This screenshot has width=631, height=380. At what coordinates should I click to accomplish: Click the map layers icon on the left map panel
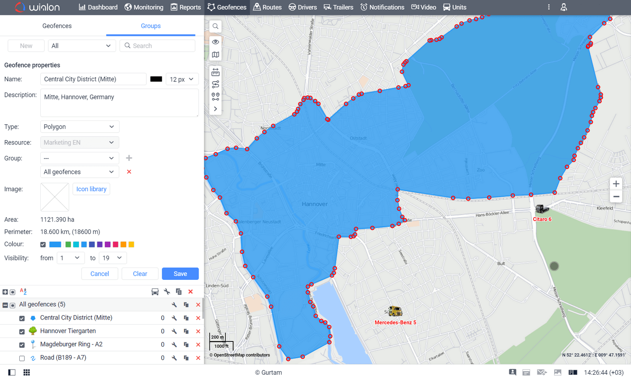(x=215, y=54)
